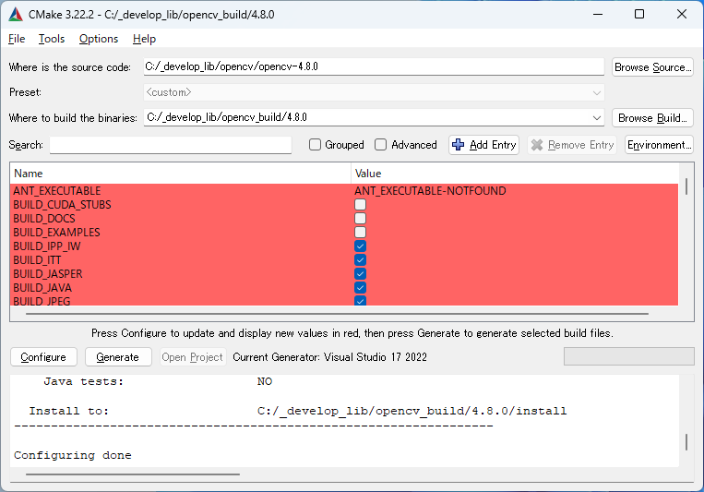Click the blue plus Add Entry icon
This screenshot has width=704, height=492.
[x=458, y=145]
